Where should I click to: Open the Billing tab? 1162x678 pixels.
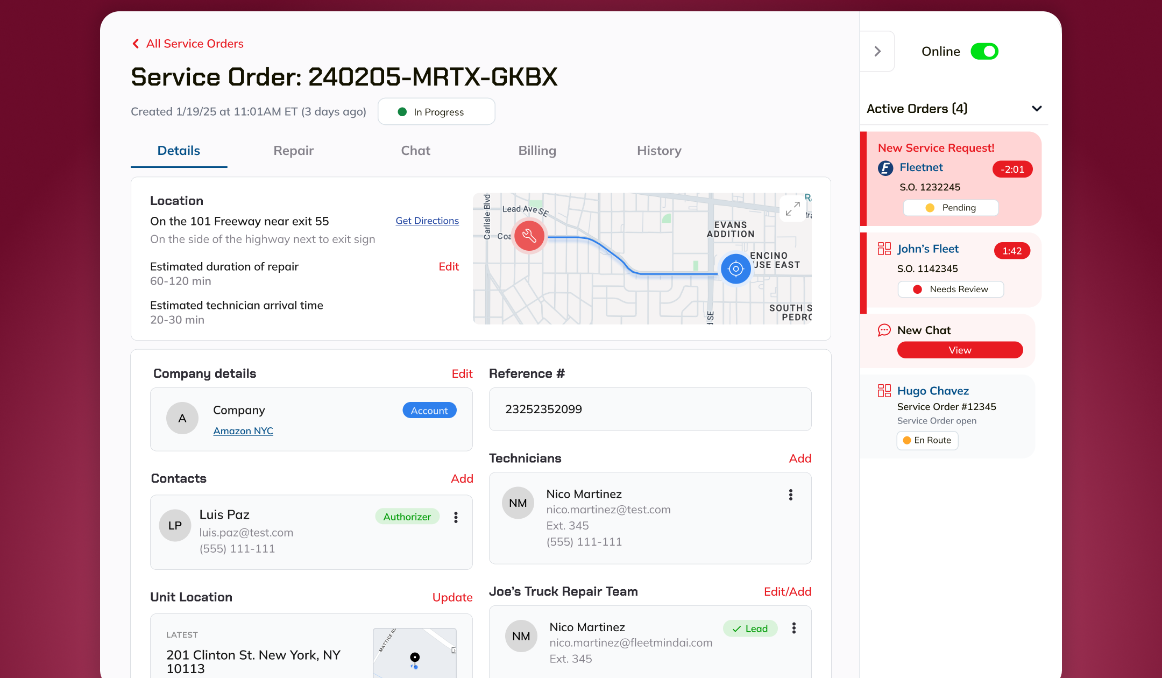537,151
